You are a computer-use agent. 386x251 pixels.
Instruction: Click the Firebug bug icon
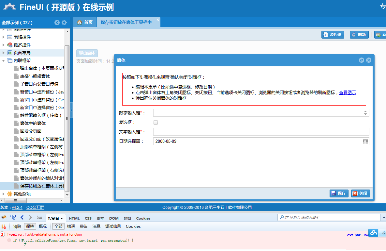(4, 217)
